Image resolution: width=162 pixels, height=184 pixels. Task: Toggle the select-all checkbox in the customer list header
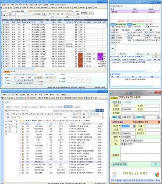20,124
